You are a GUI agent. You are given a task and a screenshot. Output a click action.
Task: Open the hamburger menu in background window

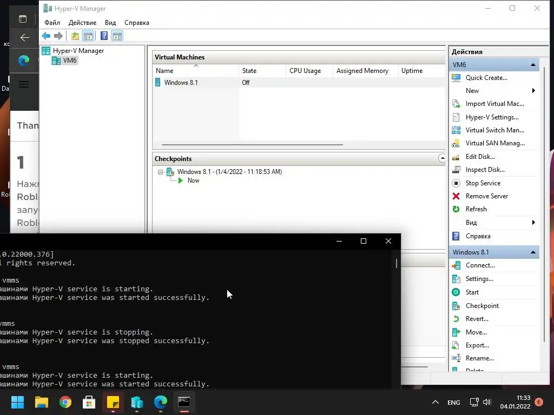coord(24,84)
